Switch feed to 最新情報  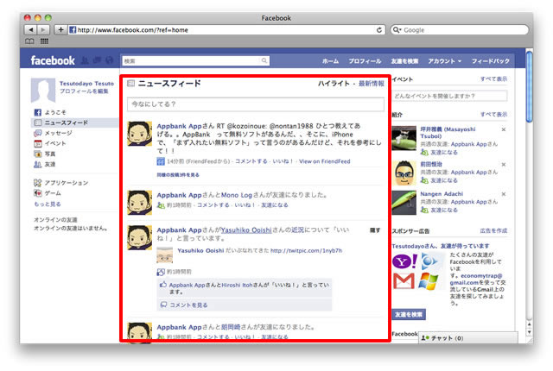click(371, 84)
